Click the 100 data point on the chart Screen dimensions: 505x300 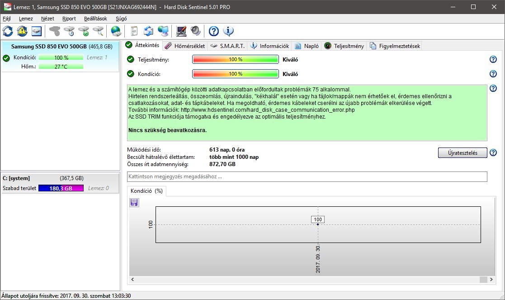tap(318, 224)
